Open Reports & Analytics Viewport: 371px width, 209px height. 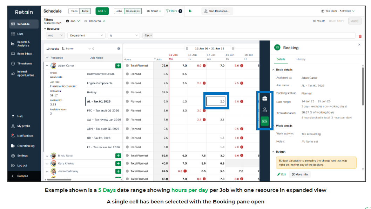pos(25,44)
